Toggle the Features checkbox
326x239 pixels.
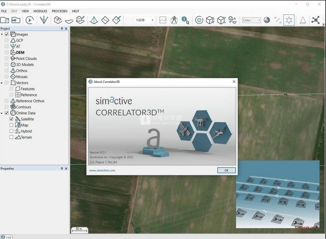(x=12, y=89)
